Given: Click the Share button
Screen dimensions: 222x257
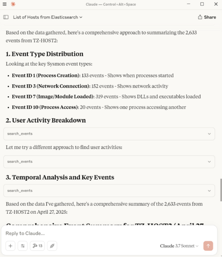Looking at the screenshot, I should tap(207, 17).
